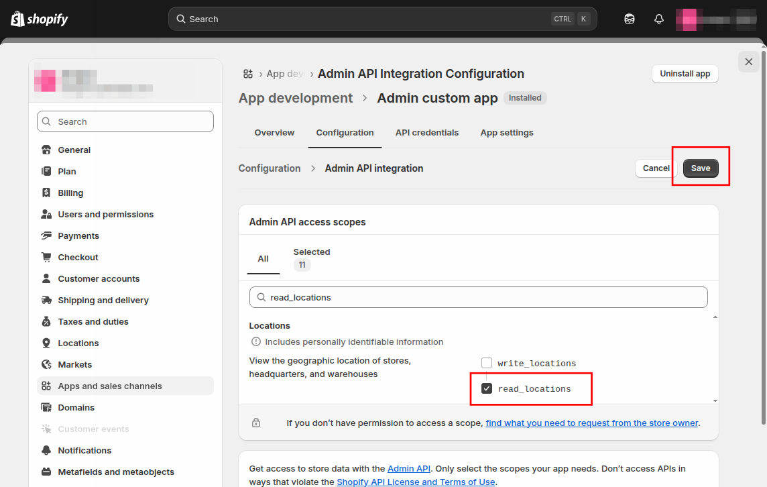The image size is (767, 487).
Task: Switch to the API credentials tab
Action: (427, 133)
